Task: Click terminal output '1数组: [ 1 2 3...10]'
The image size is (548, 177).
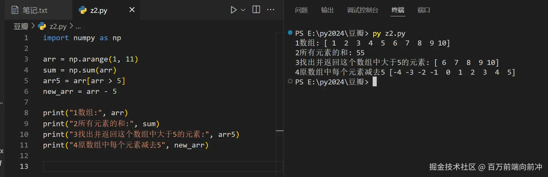Action: [x=373, y=43]
